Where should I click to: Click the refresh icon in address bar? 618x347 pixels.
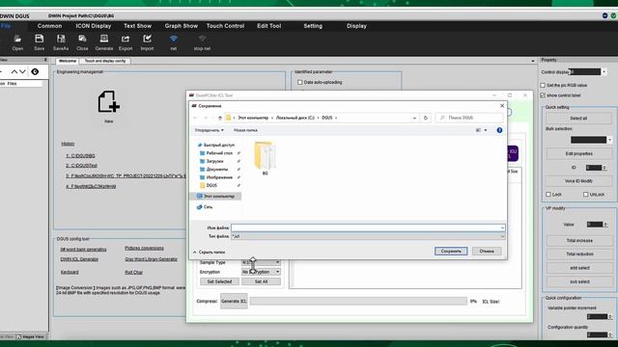[425, 118]
